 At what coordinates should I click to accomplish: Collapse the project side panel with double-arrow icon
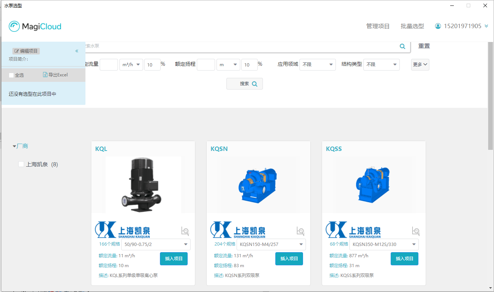77,51
